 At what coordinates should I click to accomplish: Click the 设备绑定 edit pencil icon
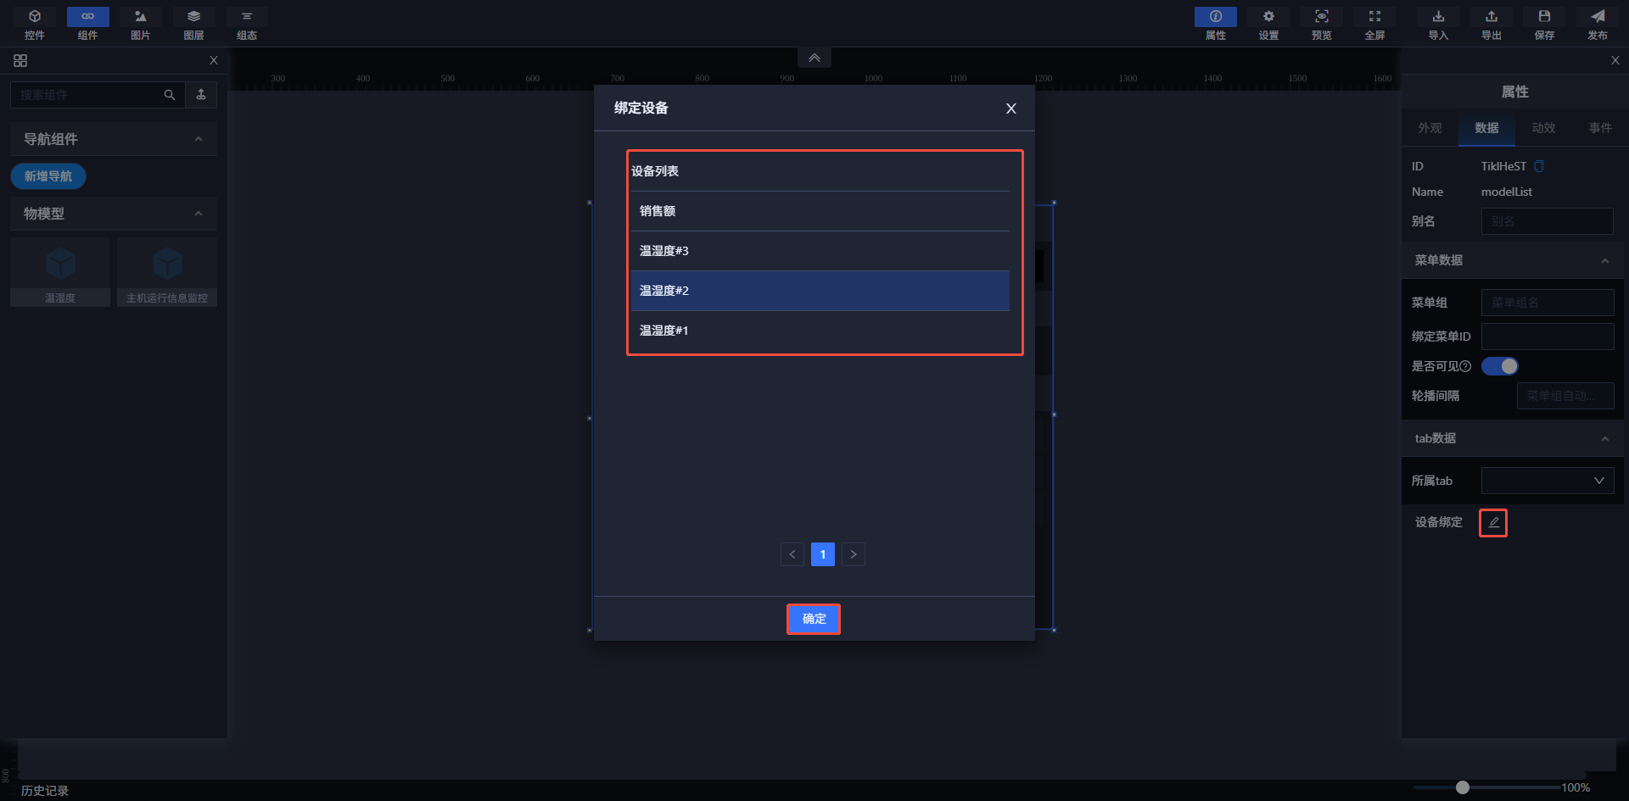[x=1493, y=523]
